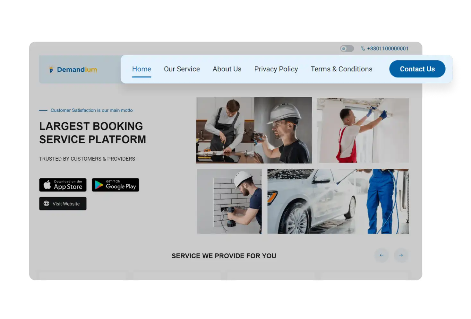Screen dimensions: 471x319
Task: Get it on Google Play button
Action: coord(116,185)
